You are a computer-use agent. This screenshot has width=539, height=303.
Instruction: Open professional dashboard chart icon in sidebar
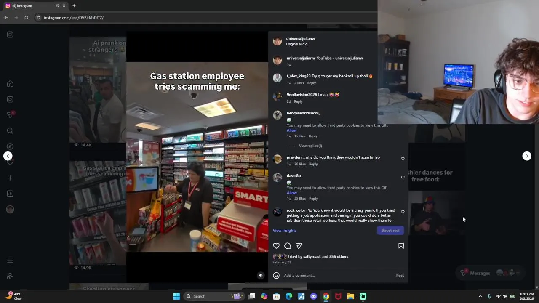coord(10,194)
